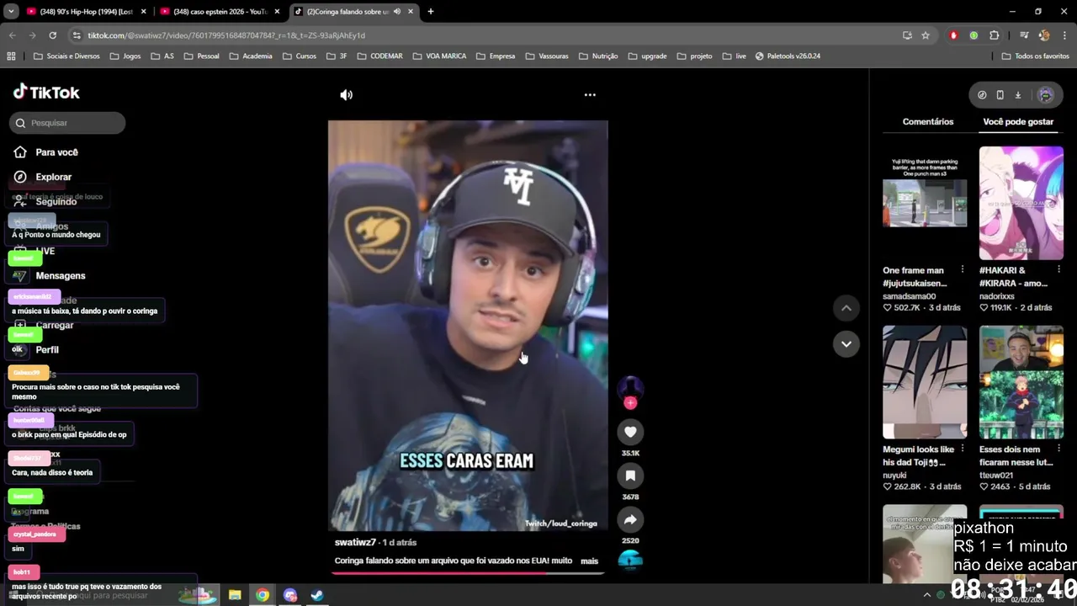Open the Todos os favoritos folder

[x=1035, y=56]
